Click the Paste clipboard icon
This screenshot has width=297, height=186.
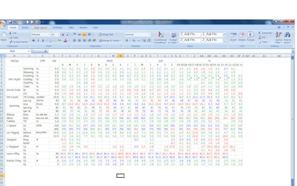tap(3, 35)
